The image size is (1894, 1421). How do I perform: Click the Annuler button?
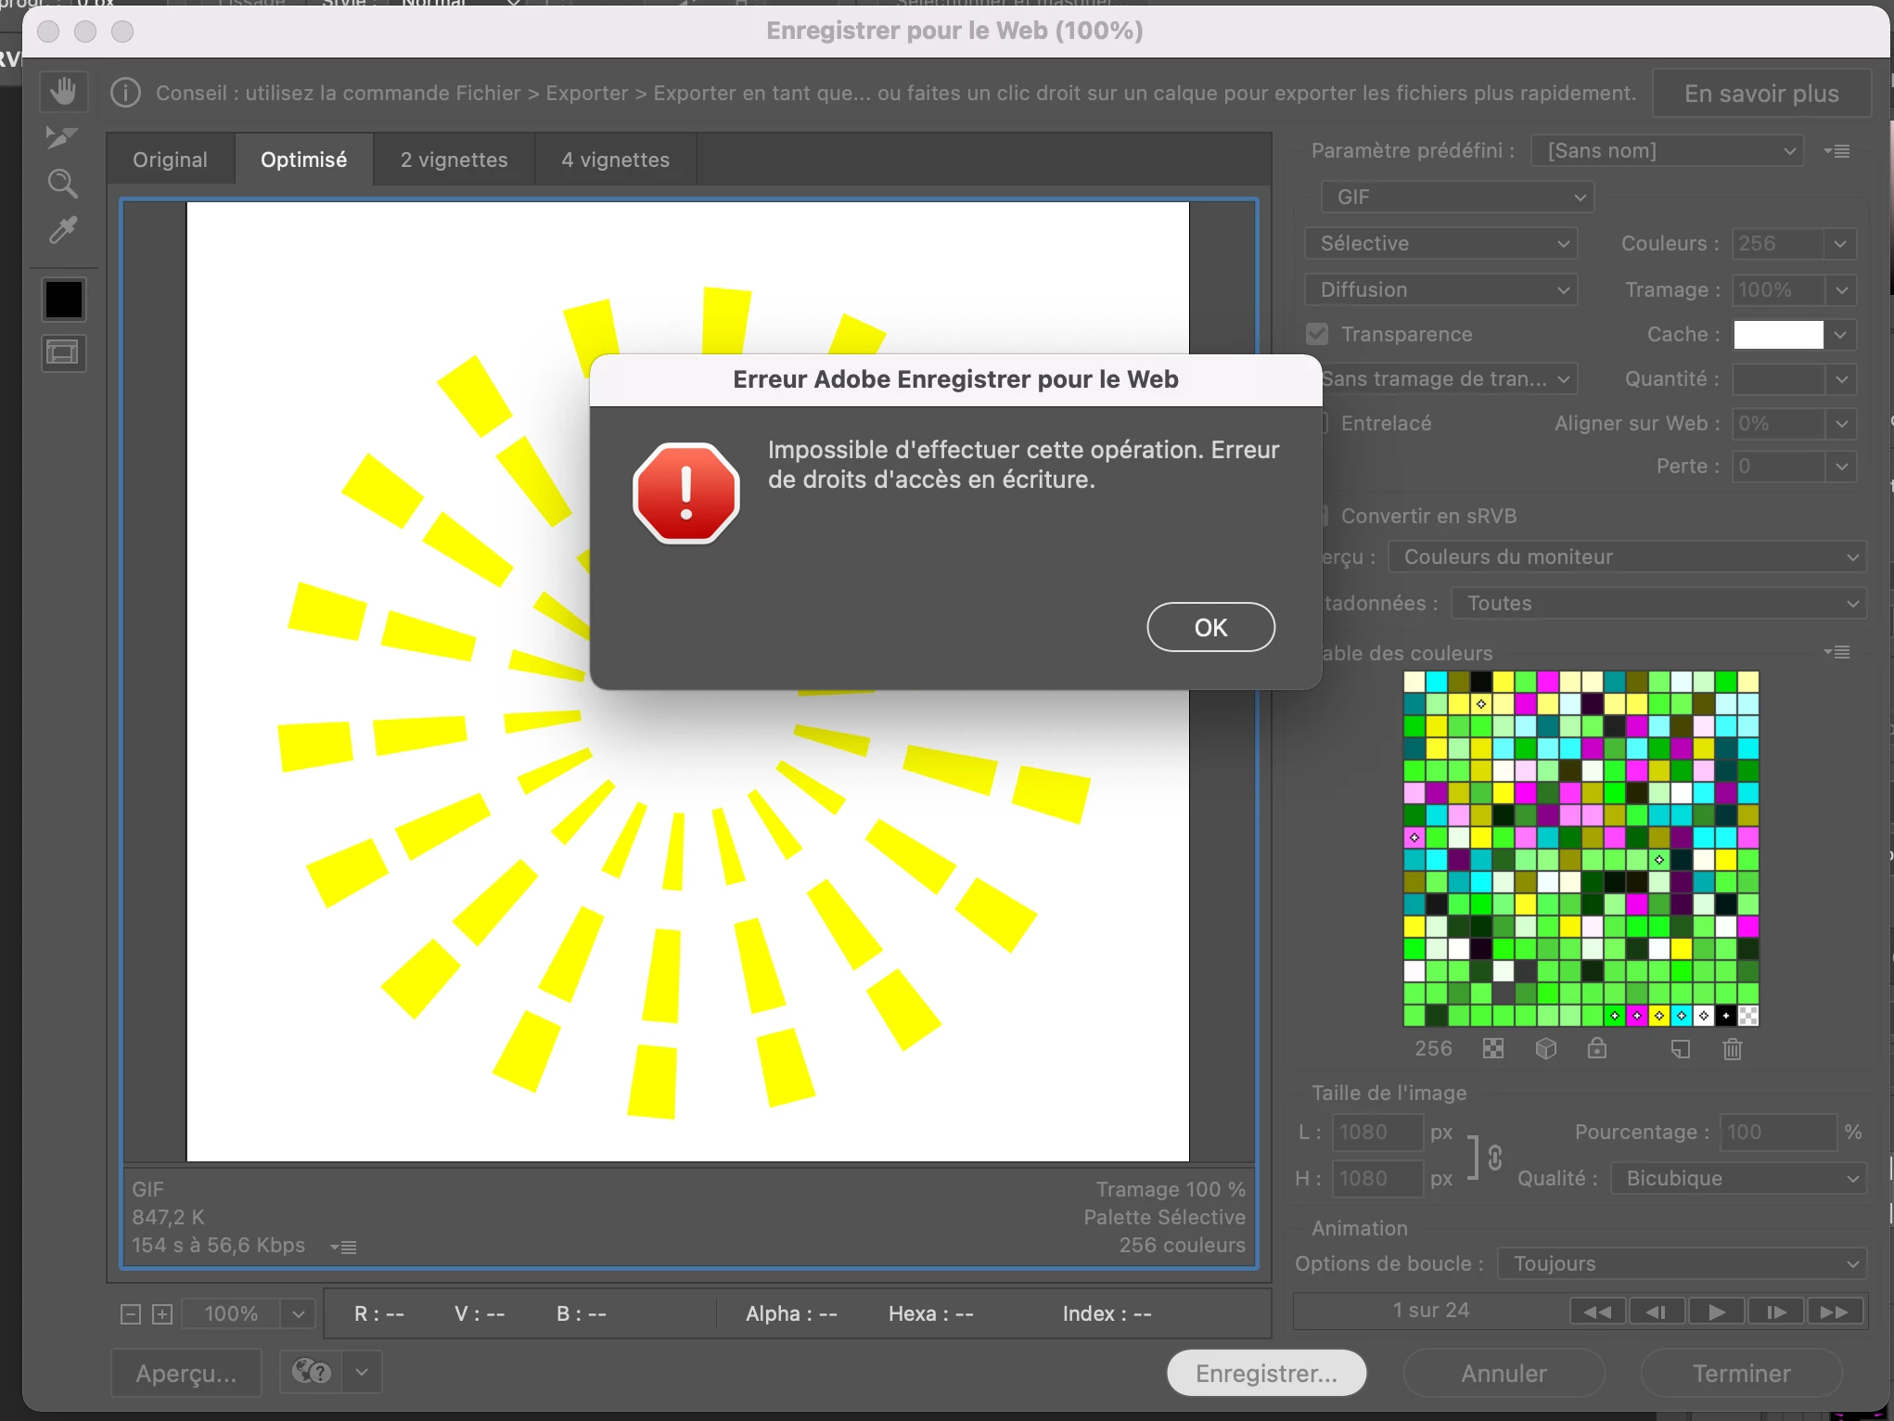[x=1504, y=1373]
